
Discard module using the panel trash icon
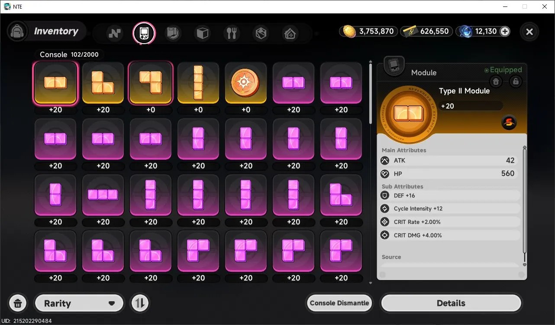(496, 81)
